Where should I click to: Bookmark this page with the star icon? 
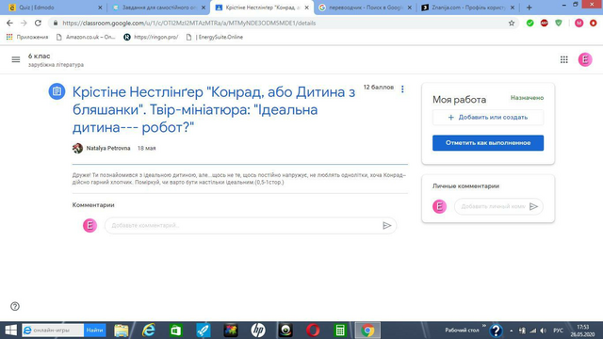[x=512, y=23]
